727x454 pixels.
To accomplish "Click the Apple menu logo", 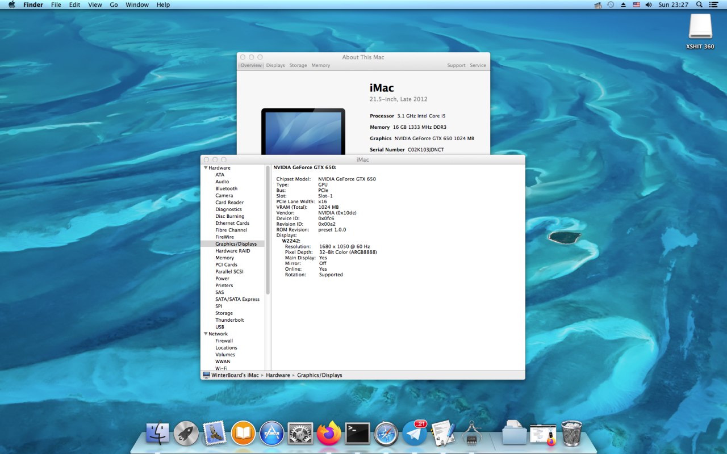I will [11, 5].
